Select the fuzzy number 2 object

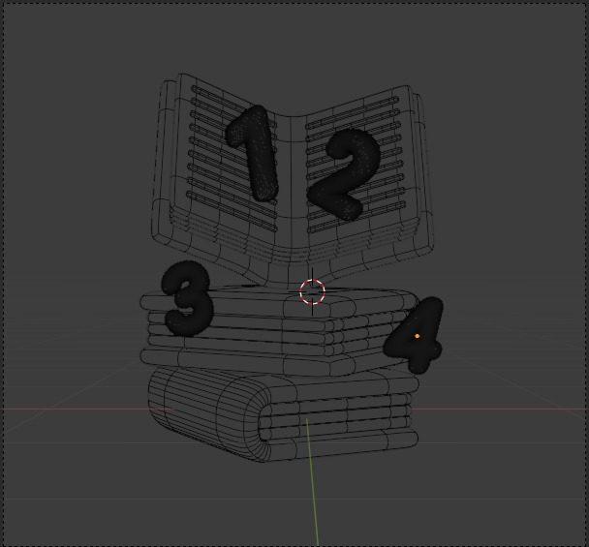(x=343, y=174)
